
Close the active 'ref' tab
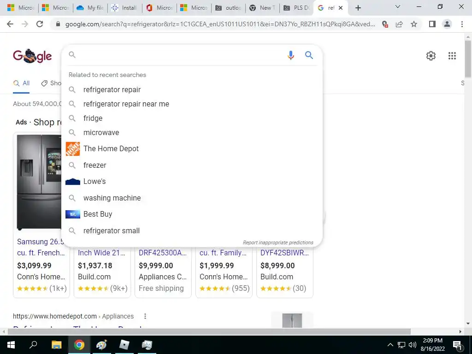point(341,8)
